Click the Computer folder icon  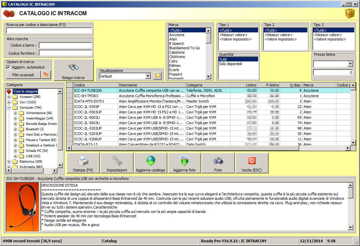point(15,108)
